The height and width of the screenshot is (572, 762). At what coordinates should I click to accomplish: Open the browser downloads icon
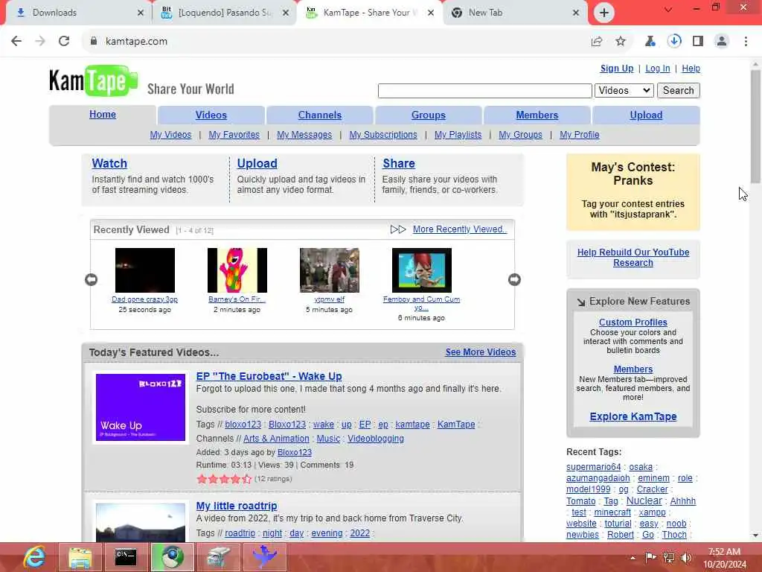(x=674, y=42)
